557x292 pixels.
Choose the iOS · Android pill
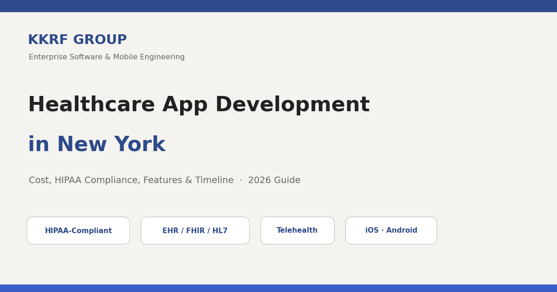[391, 231]
